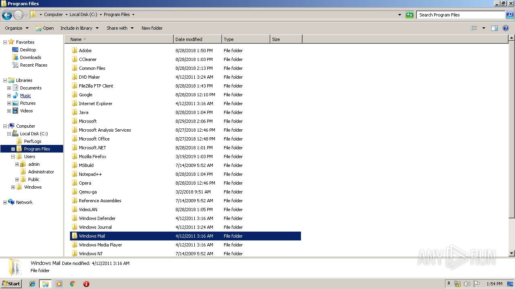Select the Google folder icon
Viewport: 515px width, 289px height.
[x=74, y=95]
